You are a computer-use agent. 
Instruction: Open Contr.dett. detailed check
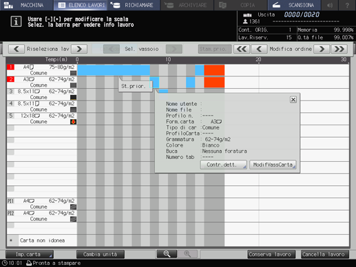point(223,164)
